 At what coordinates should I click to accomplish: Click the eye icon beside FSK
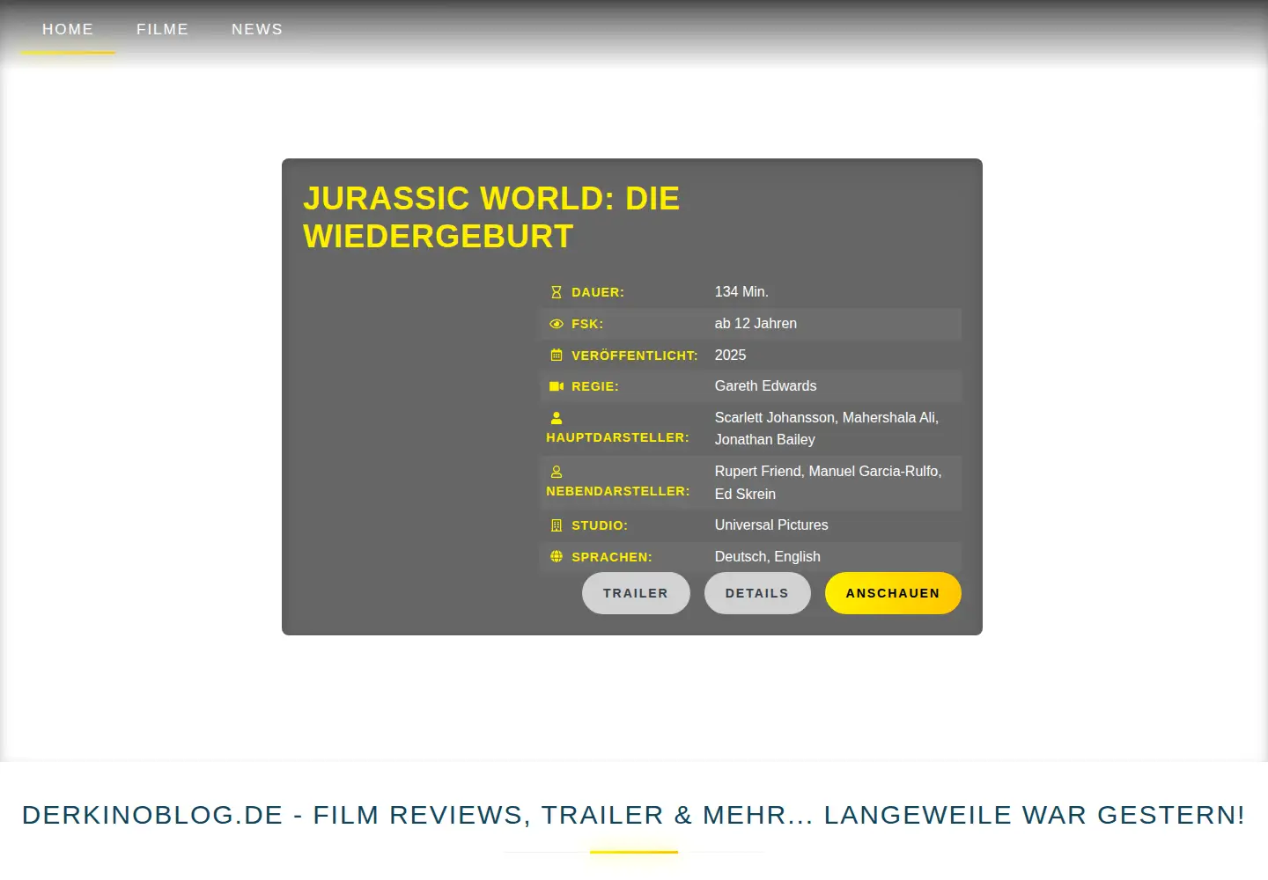[556, 324]
